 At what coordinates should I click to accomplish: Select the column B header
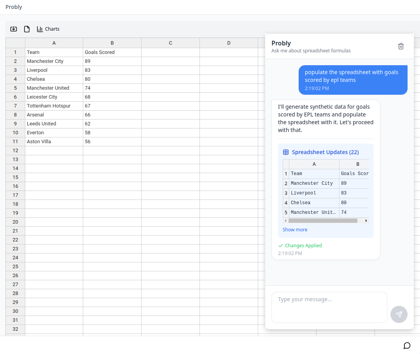tap(112, 43)
